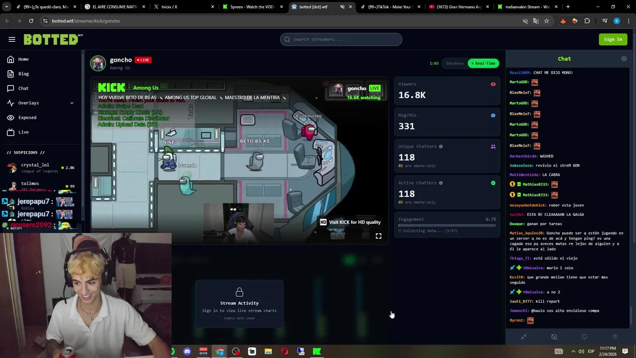This screenshot has height=358, width=636.
Task: Switch to 'EL AIRE CONSUME NAFTA' tab
Action: click(114, 7)
